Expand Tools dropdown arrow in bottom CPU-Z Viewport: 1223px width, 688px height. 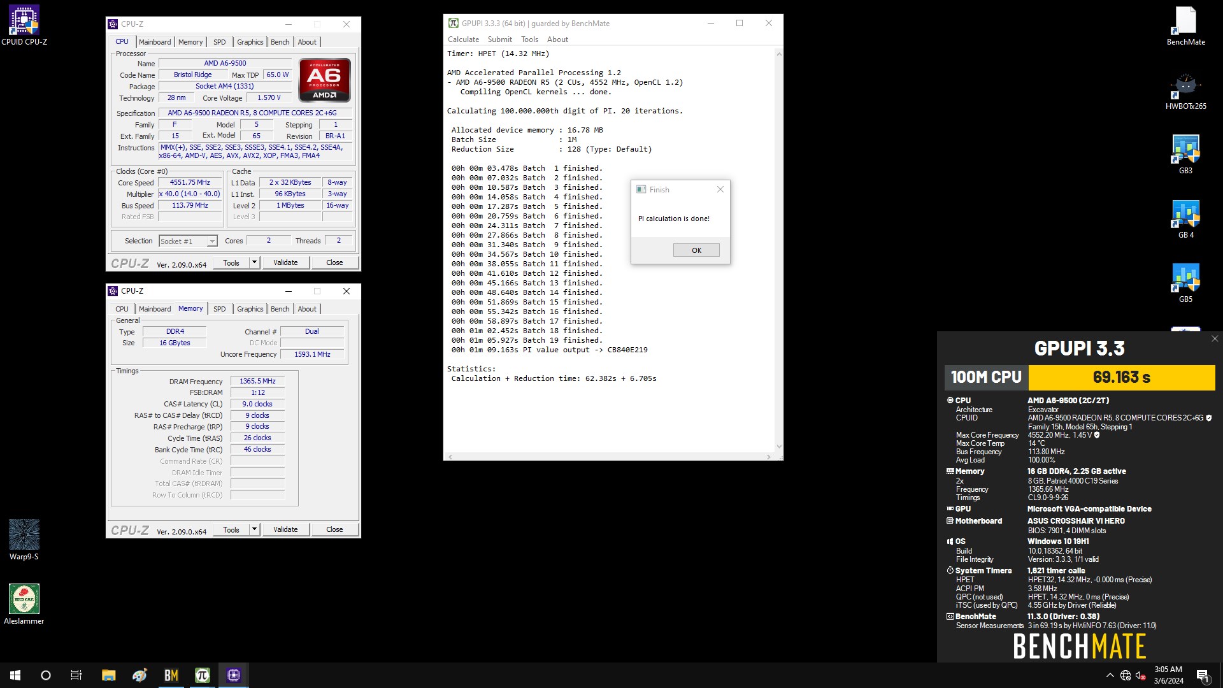coord(254,529)
